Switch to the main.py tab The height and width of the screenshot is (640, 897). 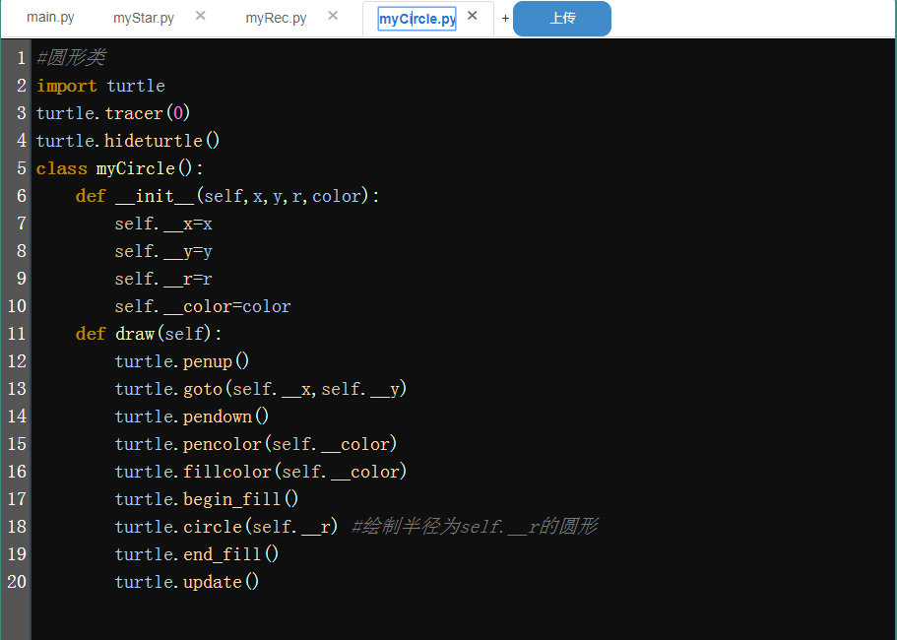coord(50,18)
